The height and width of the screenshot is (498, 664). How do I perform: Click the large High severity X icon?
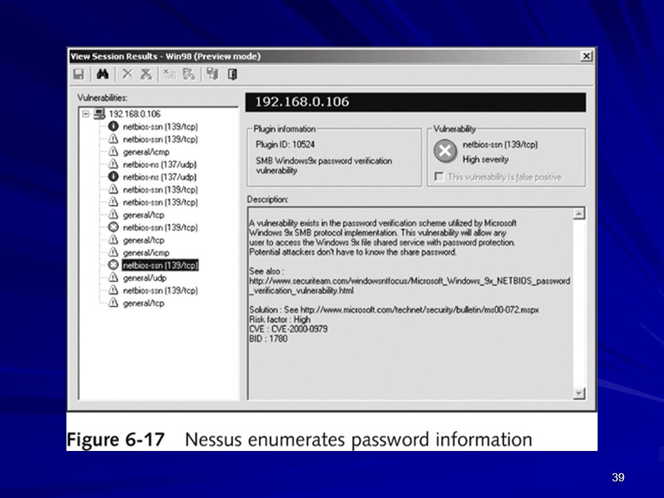coord(445,151)
